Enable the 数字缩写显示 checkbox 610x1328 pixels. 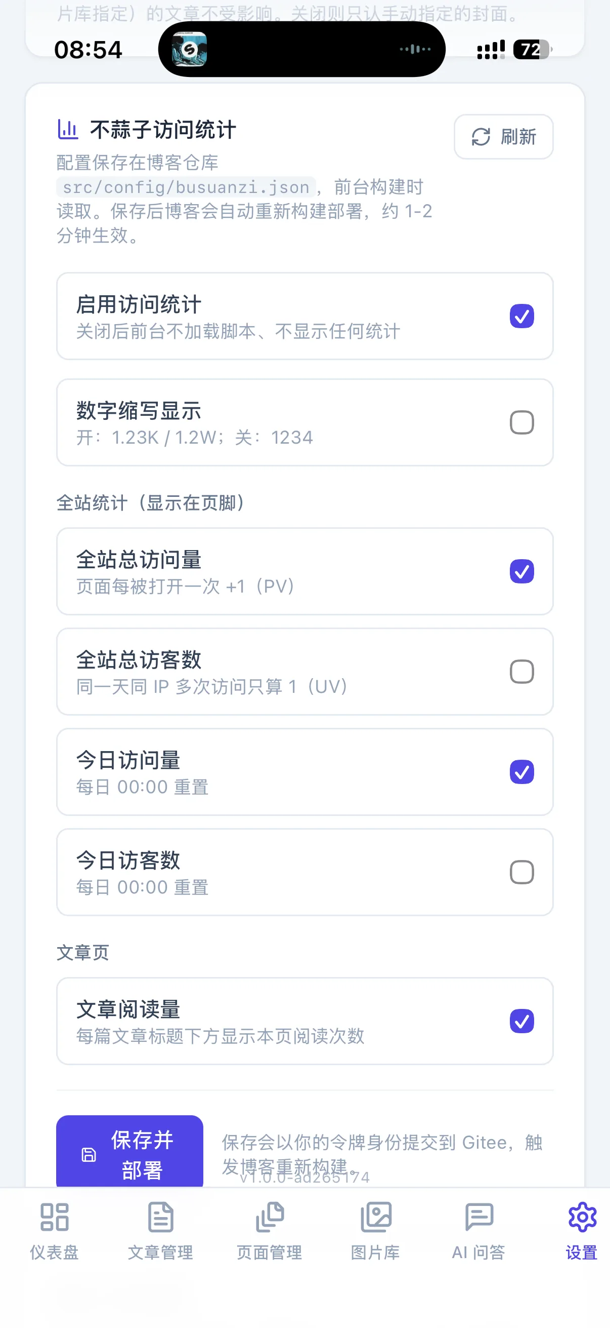pos(521,423)
